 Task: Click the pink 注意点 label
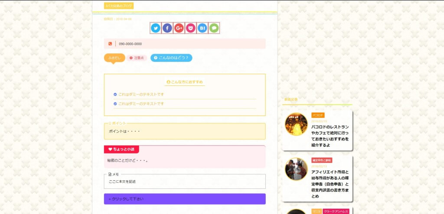tap(137, 58)
